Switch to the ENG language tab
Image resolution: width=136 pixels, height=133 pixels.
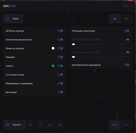[126, 125]
